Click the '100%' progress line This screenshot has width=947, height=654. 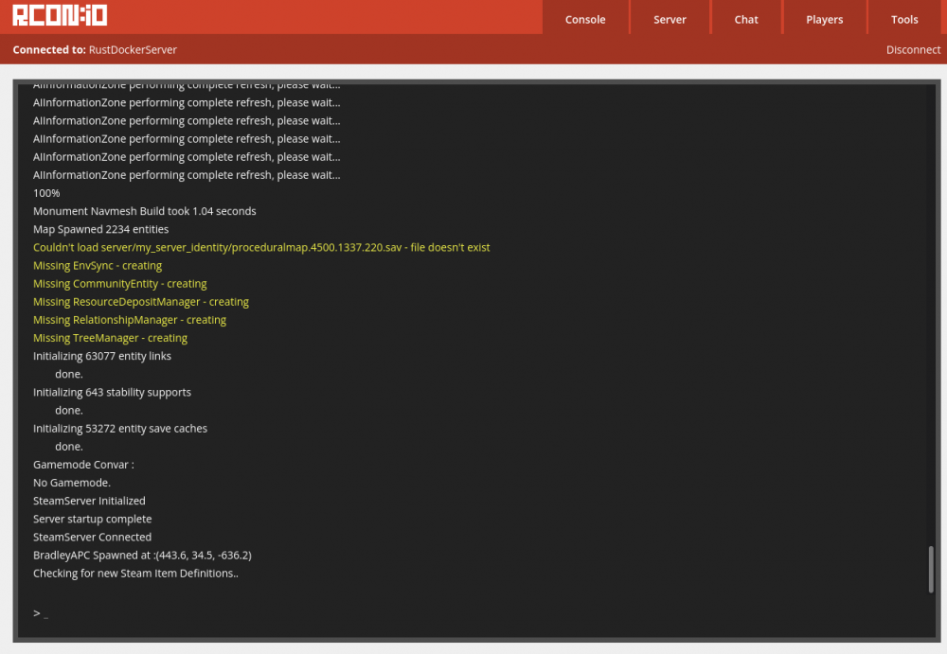[x=46, y=193]
